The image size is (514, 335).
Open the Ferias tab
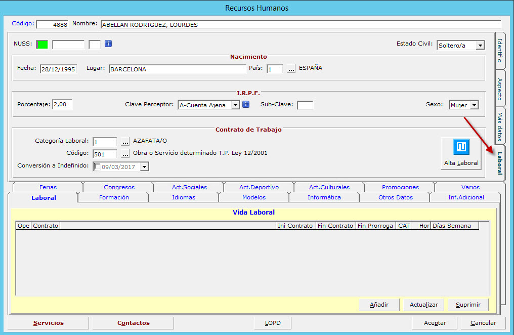pos(48,187)
